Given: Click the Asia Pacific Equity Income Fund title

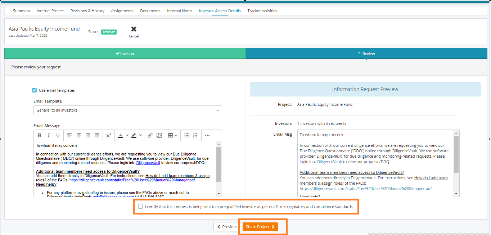Looking at the screenshot, I should tap(44, 29).
